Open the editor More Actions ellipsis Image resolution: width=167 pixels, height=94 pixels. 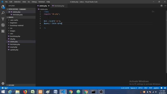click(165, 6)
